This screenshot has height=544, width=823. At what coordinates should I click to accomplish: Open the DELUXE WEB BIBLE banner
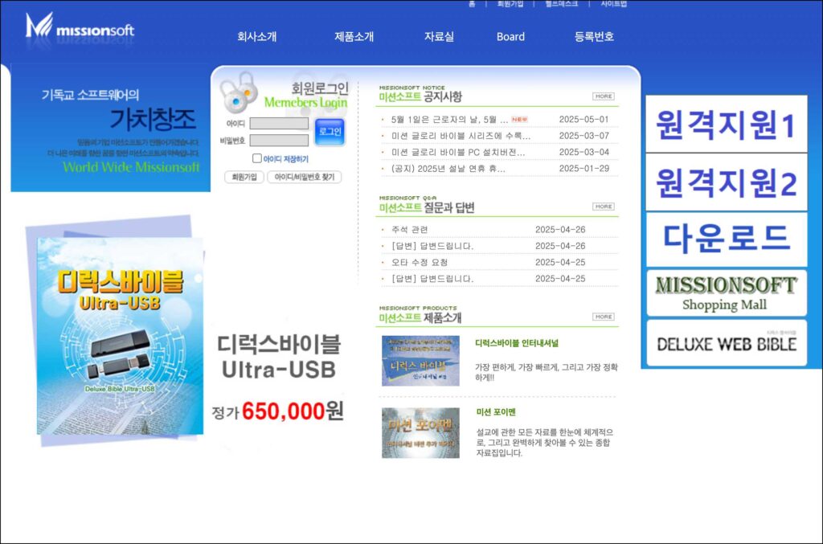pyautogui.click(x=727, y=343)
